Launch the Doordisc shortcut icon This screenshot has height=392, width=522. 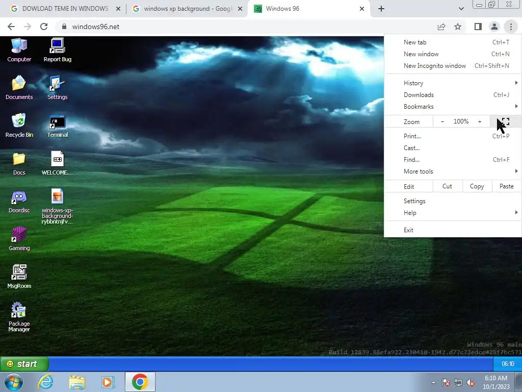coord(19,201)
